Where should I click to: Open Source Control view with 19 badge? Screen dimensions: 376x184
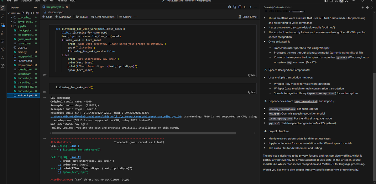pos(3,24)
